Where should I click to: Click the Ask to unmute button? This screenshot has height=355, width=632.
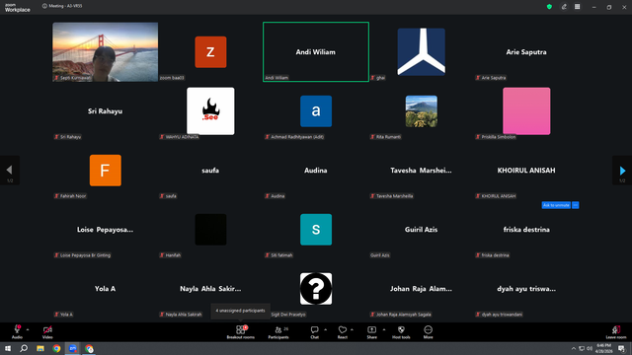click(x=556, y=205)
